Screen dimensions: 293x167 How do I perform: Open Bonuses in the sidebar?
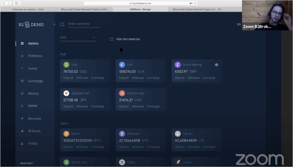[x=34, y=119]
